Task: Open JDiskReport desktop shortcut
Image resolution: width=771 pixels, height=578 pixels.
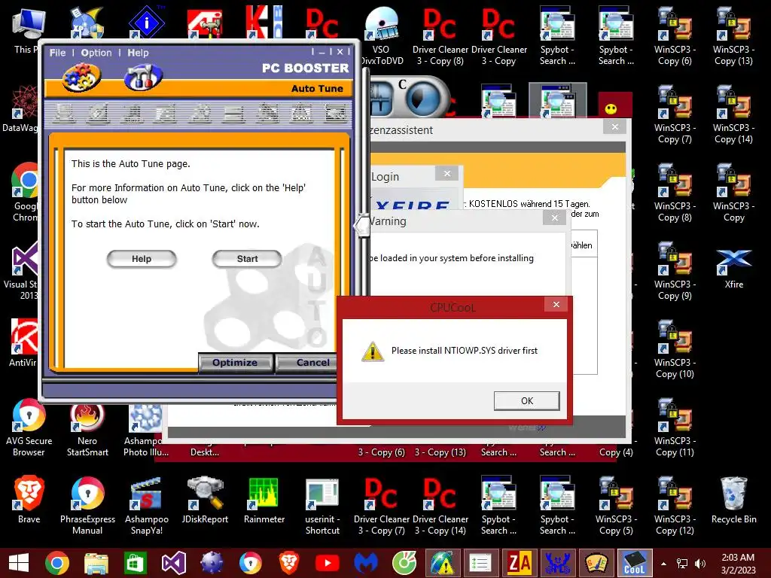Action: coord(205,500)
